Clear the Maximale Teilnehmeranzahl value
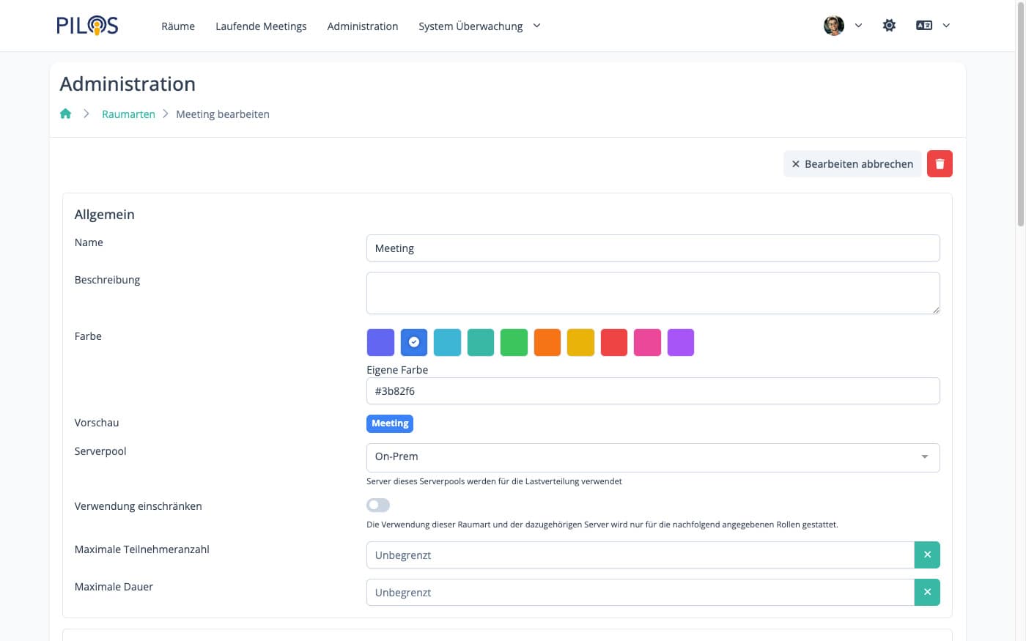This screenshot has height=641, width=1026. (926, 555)
